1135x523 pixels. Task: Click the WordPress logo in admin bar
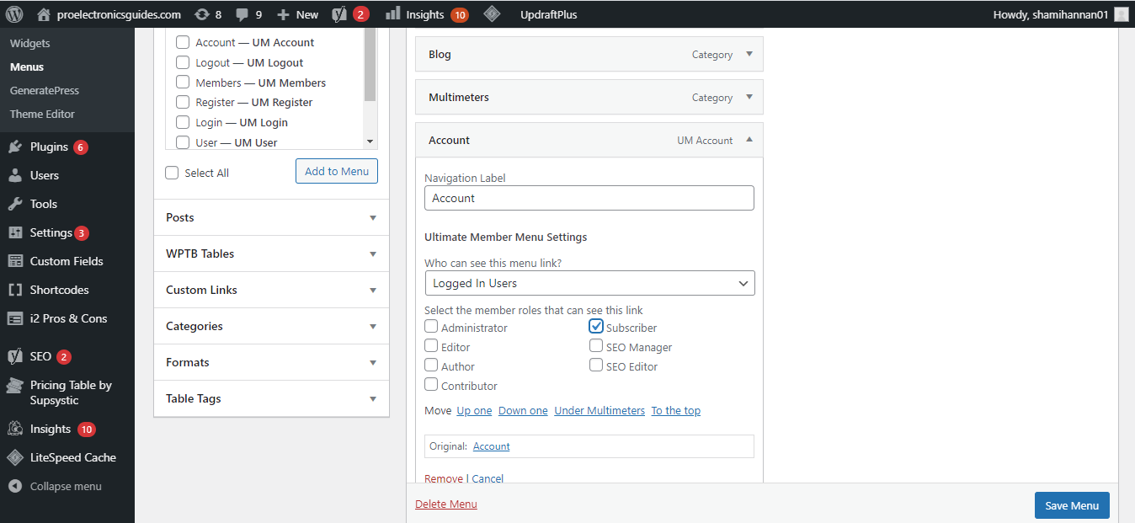[x=14, y=13]
